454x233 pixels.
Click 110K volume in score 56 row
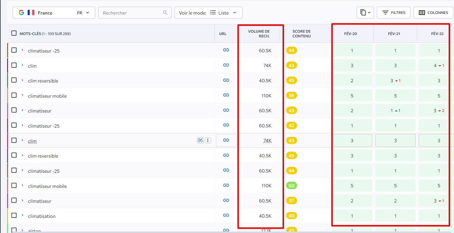[x=266, y=96]
